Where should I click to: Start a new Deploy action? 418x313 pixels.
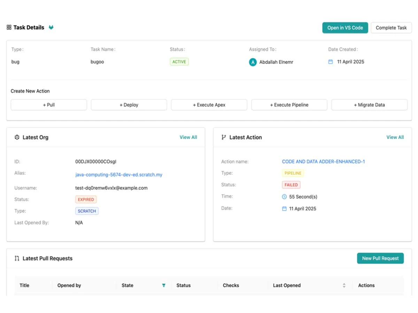[x=129, y=105]
